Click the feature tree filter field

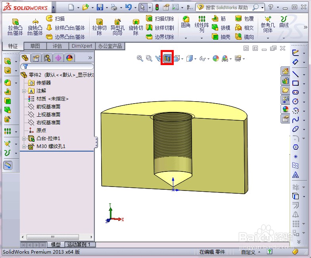(57, 66)
